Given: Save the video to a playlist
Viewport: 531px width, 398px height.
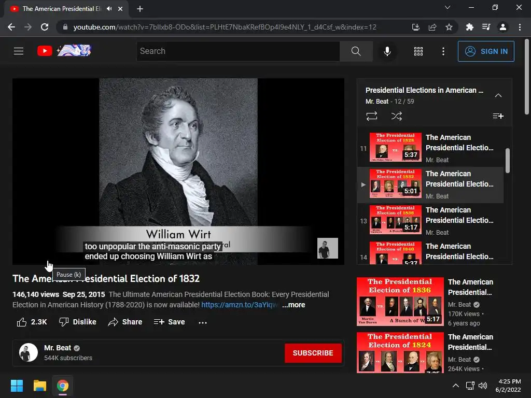Looking at the screenshot, I should (169, 322).
